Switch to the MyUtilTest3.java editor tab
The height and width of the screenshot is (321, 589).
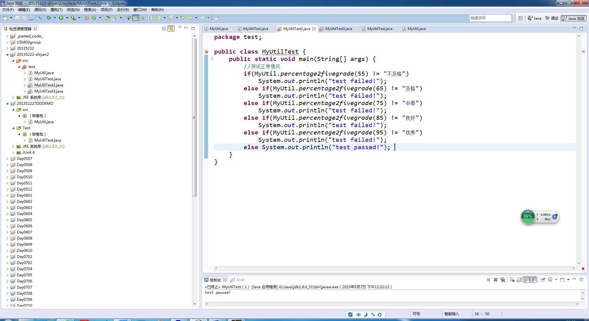click(x=339, y=29)
